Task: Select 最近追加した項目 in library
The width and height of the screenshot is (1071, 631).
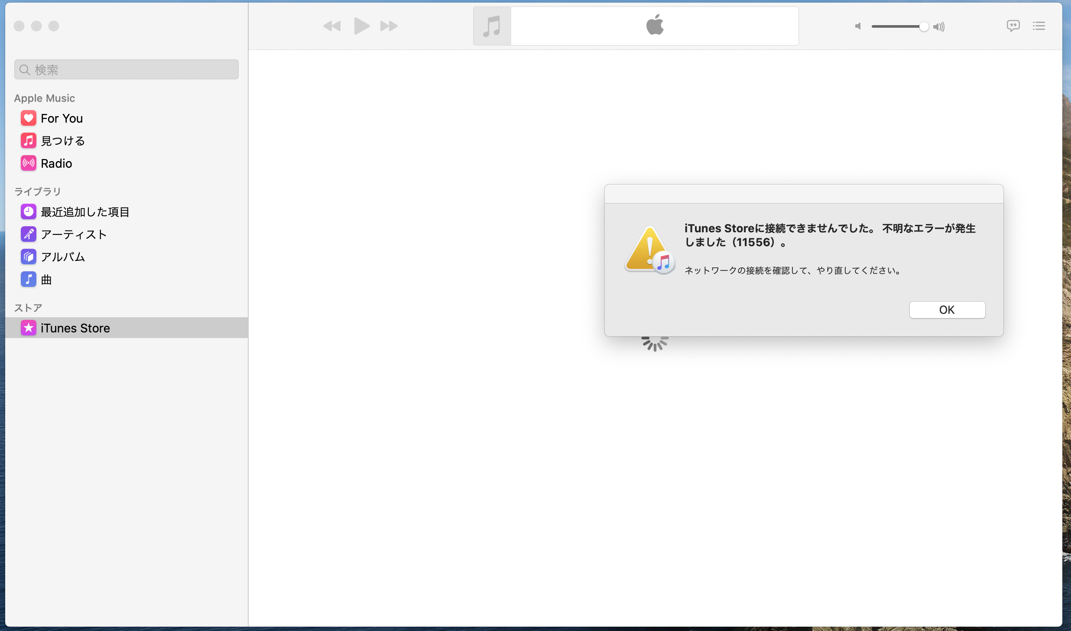Action: pyautogui.click(x=84, y=212)
